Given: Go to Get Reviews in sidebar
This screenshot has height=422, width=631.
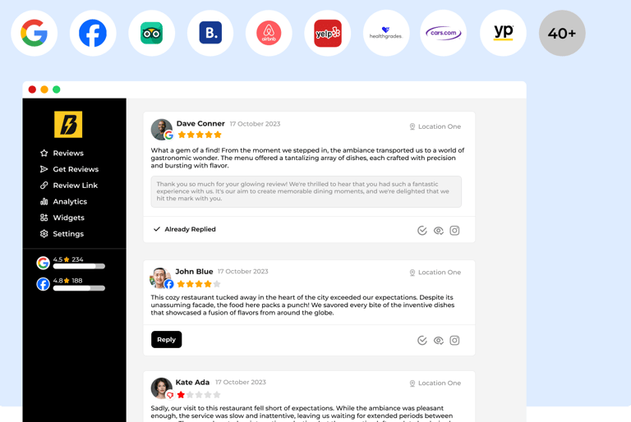Looking at the screenshot, I should click(69, 169).
